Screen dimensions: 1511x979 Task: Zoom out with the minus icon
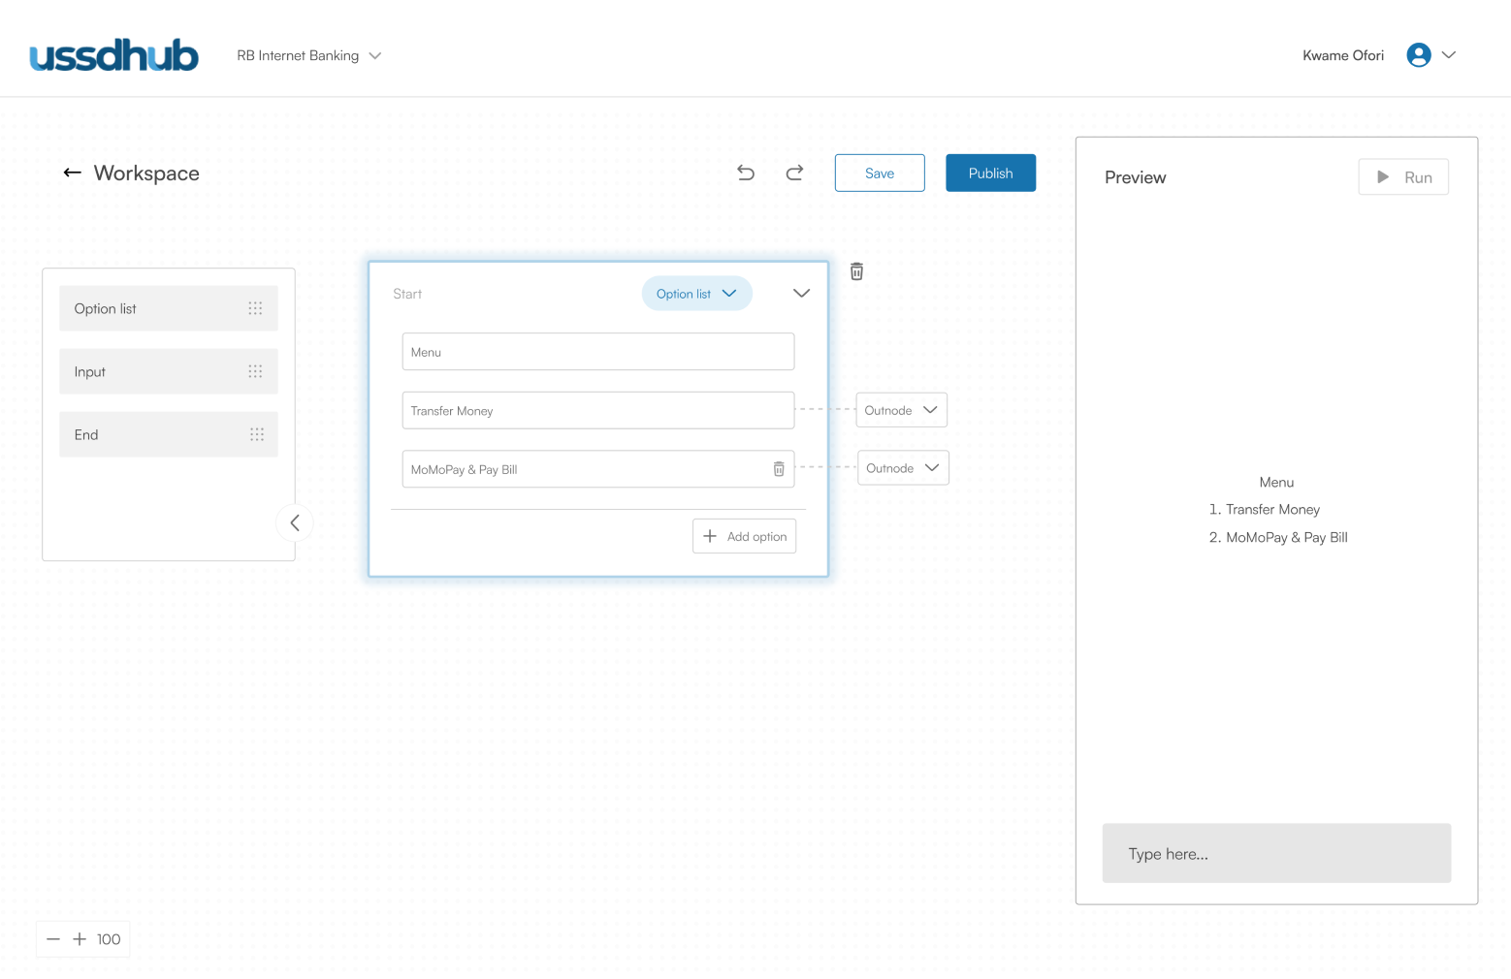point(53,939)
